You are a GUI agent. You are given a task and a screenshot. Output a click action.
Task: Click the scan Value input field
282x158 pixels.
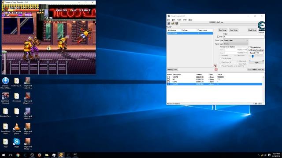(244, 37)
